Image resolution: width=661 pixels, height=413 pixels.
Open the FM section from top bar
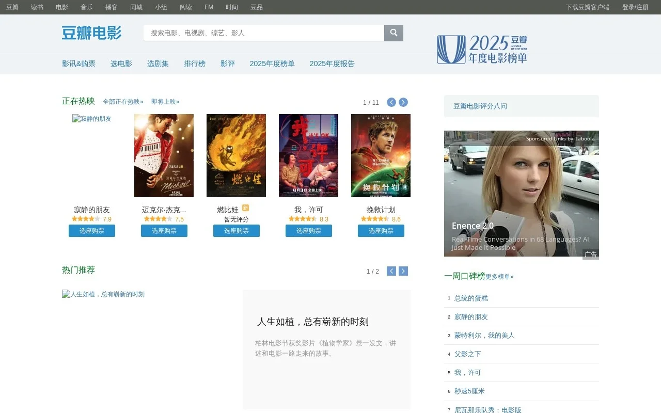click(208, 7)
